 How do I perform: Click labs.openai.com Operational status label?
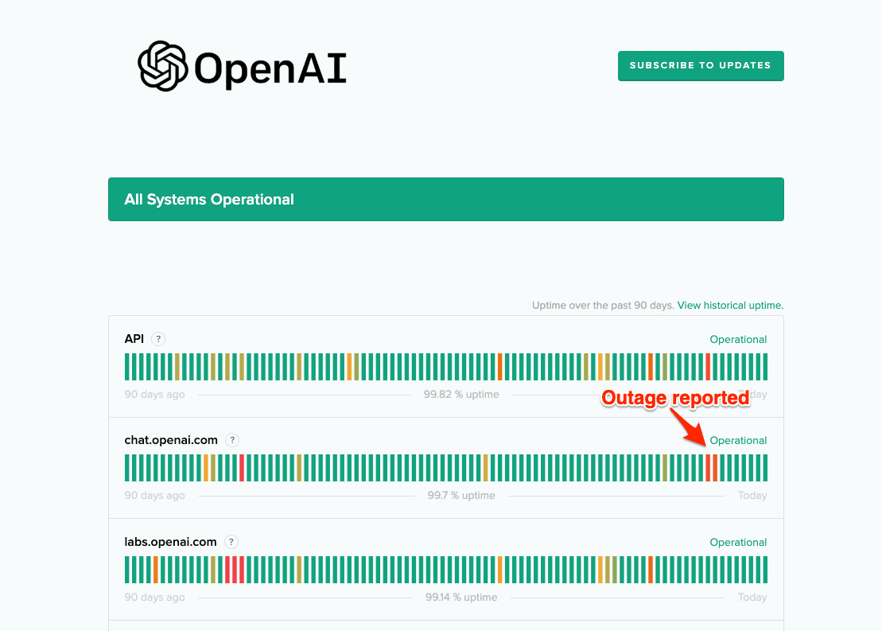coord(738,543)
